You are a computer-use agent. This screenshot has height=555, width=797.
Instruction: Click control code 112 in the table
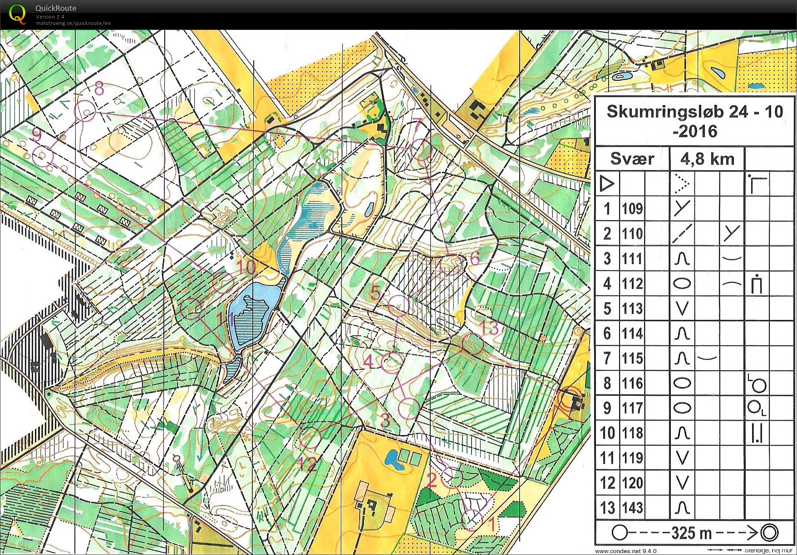(632, 284)
